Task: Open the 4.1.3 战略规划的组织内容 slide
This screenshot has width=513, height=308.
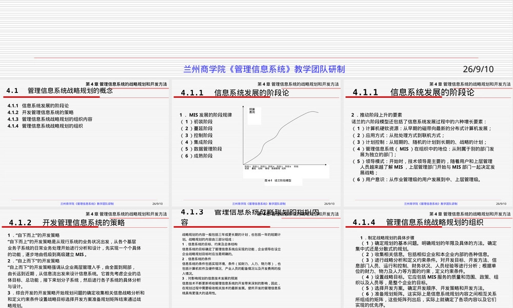Action: (256, 259)
